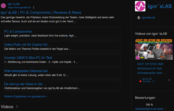Click the globe icon beside igorslab.de
The height and width of the screenshot is (111, 174).
[139, 18]
